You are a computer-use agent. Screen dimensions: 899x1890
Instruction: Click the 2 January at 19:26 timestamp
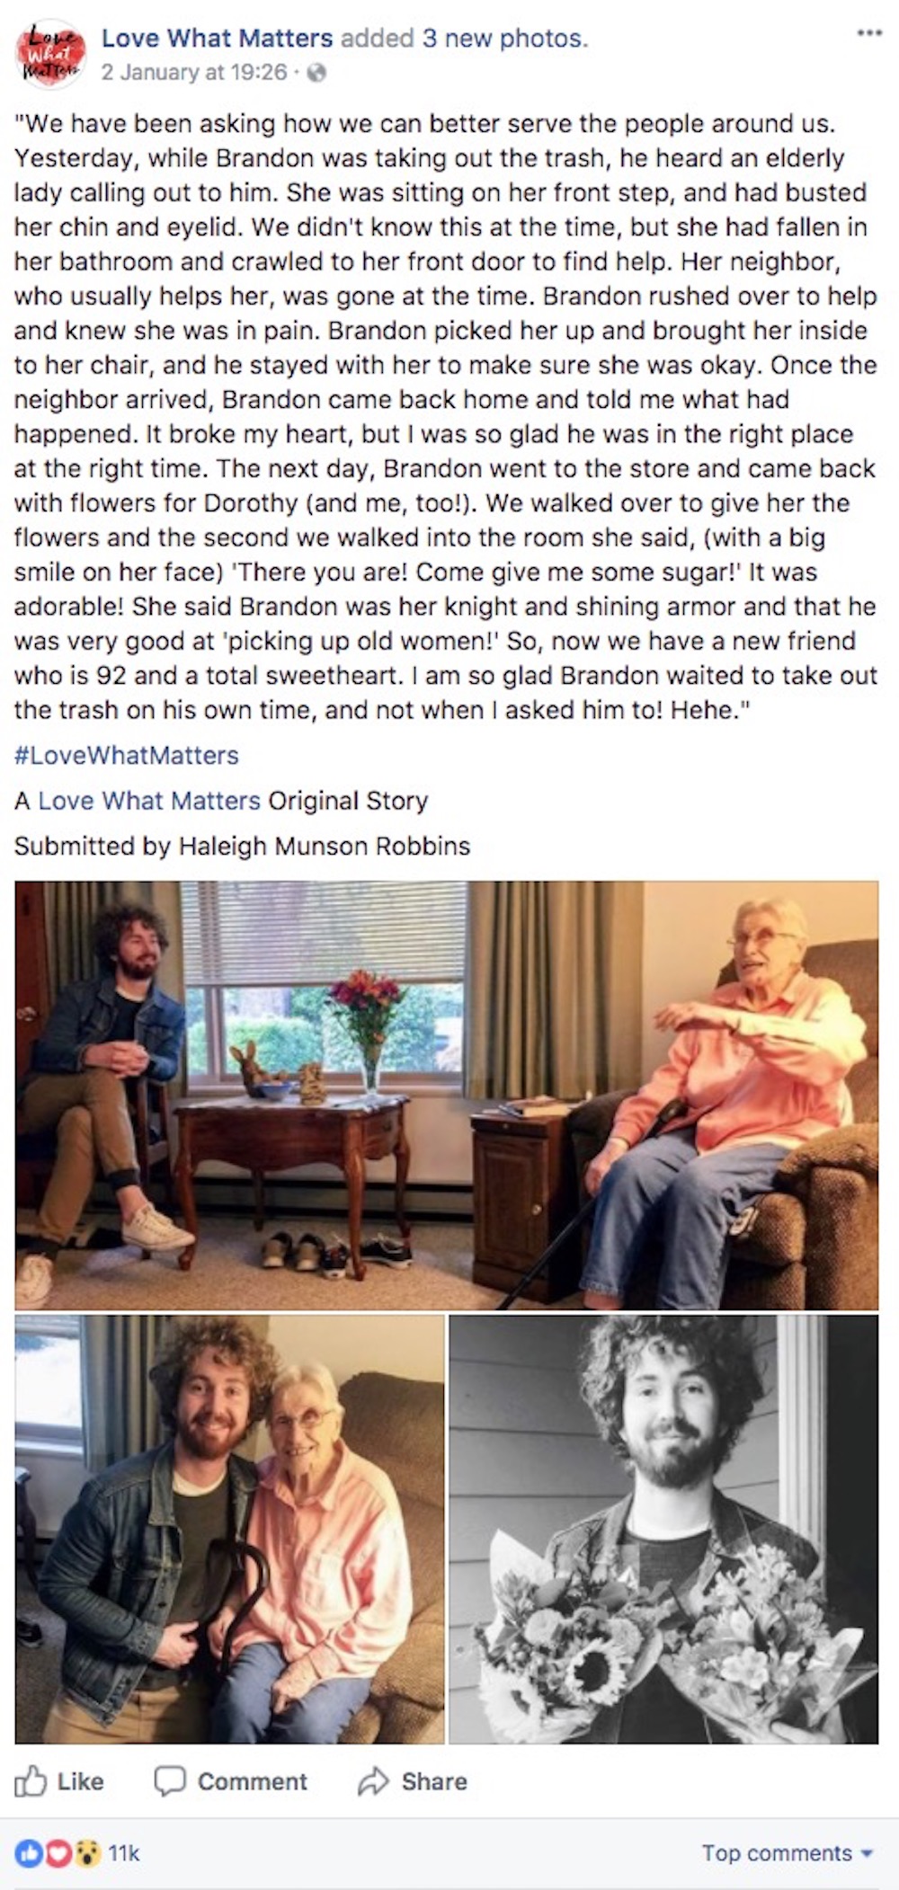[x=194, y=72]
